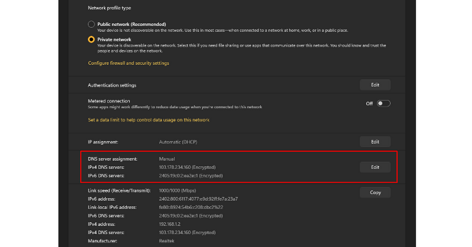472x247 pixels.
Task: Toggle the Metered connection switch
Action: [x=383, y=104]
